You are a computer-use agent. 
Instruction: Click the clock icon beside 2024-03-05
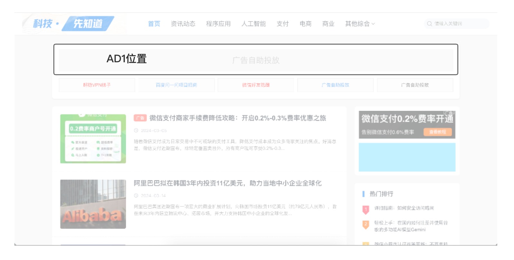pos(136,131)
